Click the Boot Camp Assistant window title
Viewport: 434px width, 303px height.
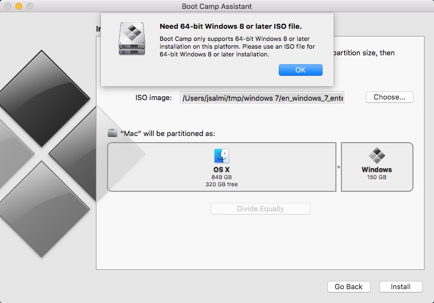217,6
